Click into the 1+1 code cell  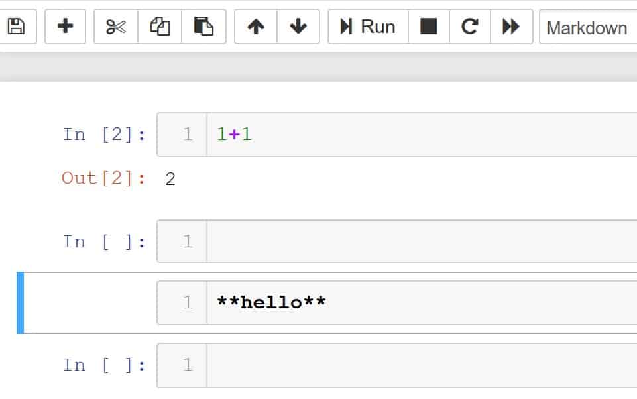tap(422, 135)
